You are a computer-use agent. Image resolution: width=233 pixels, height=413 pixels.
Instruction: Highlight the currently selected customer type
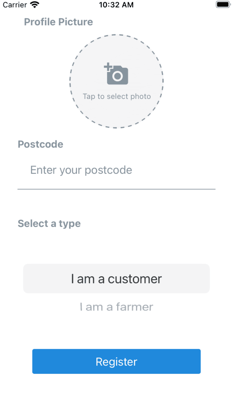(x=116, y=278)
